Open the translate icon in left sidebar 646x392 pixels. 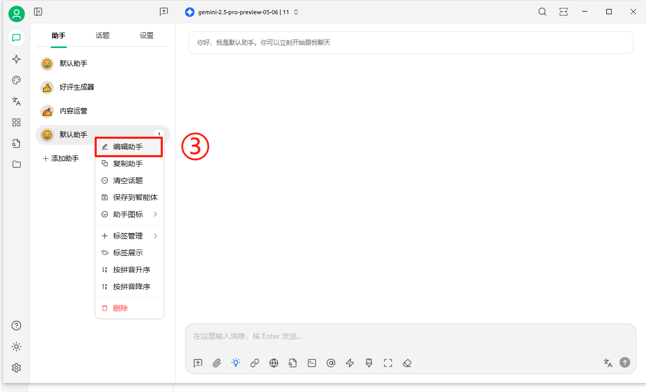point(16,101)
